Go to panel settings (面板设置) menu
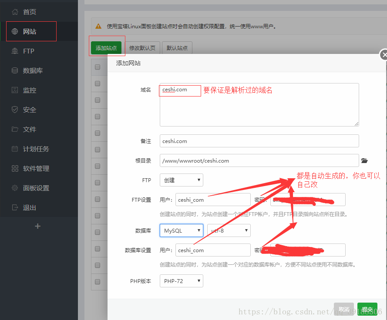The image size is (387, 320). pyautogui.click(x=36, y=188)
